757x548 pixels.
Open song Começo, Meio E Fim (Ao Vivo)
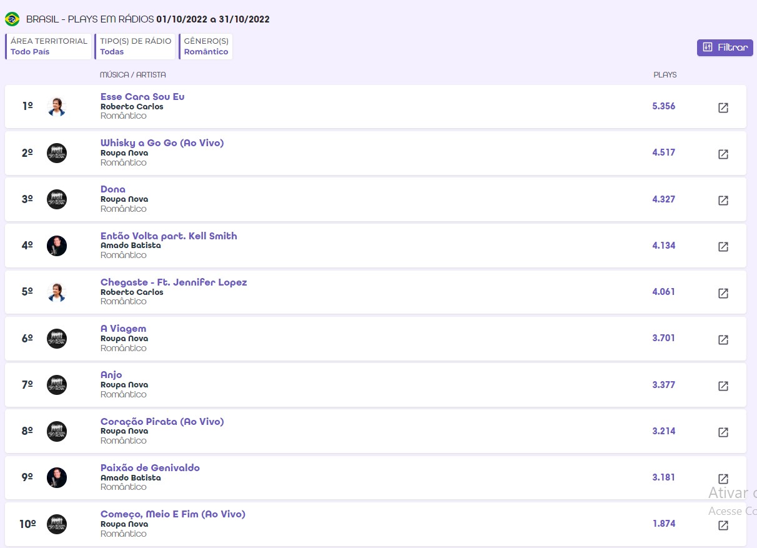pos(173,514)
